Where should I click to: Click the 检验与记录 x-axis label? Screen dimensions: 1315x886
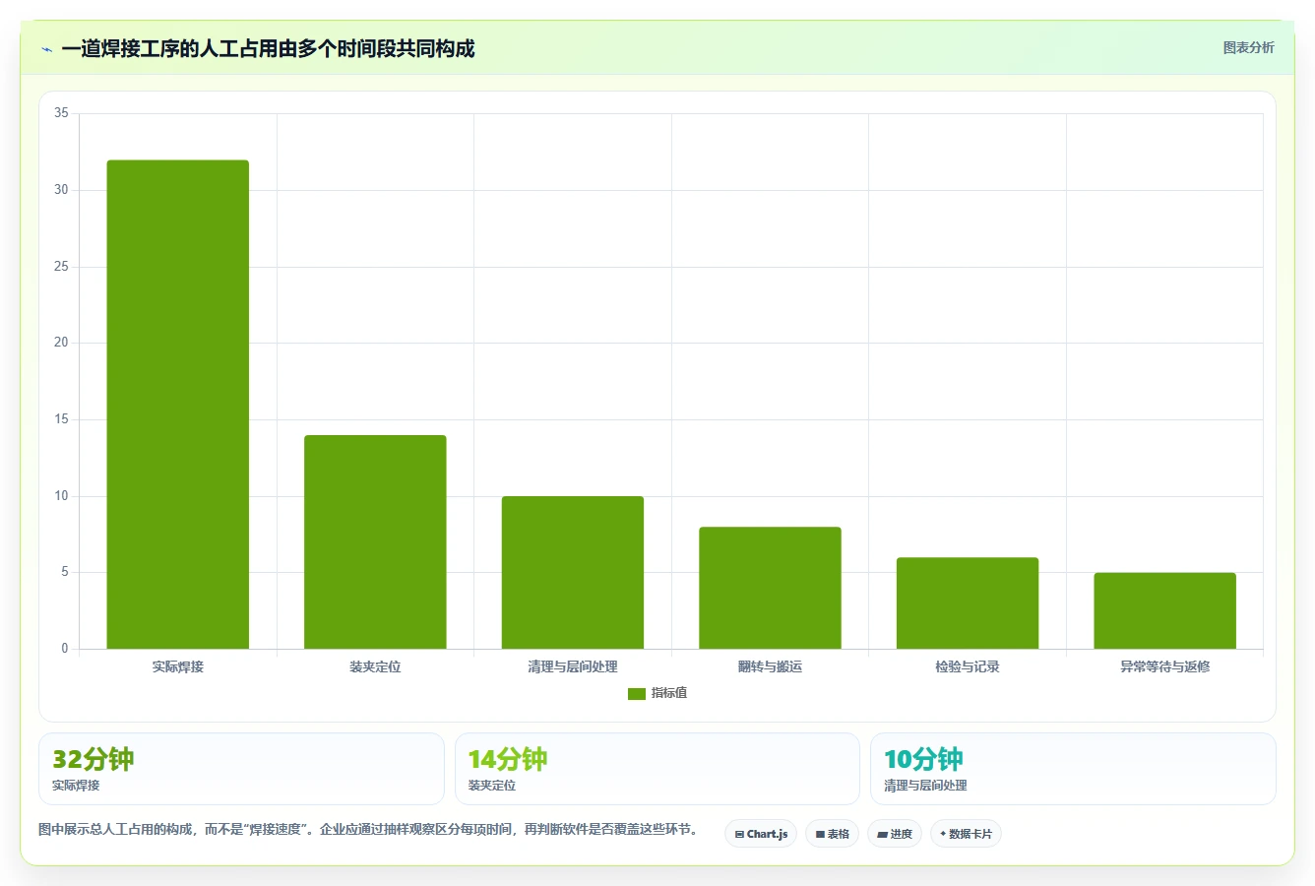tap(968, 666)
